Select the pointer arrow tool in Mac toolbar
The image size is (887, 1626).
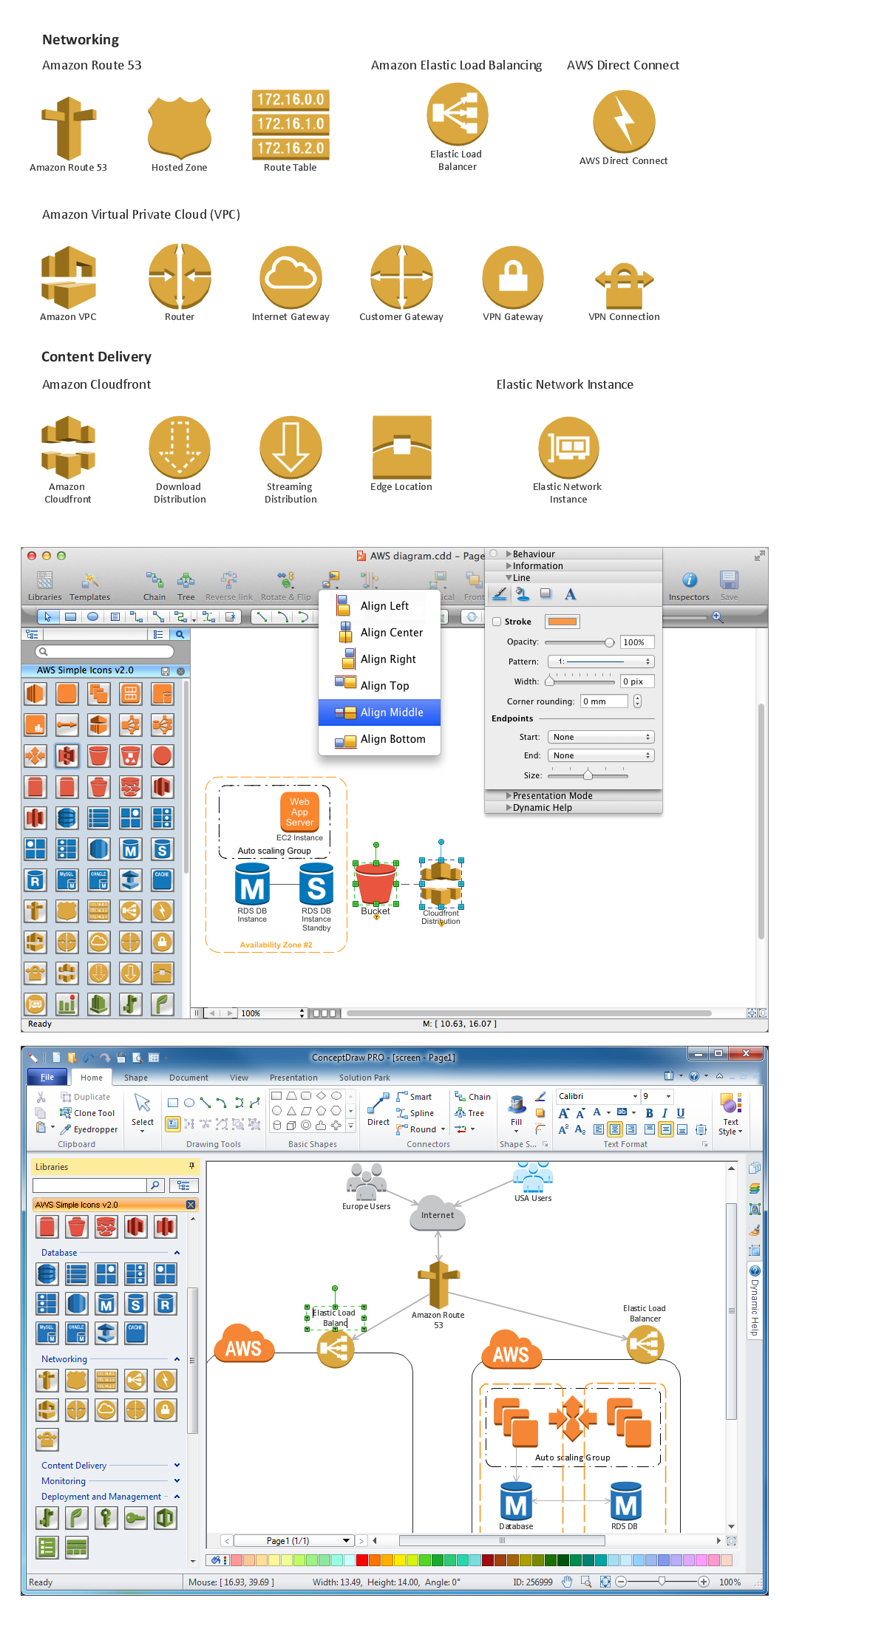tap(48, 616)
